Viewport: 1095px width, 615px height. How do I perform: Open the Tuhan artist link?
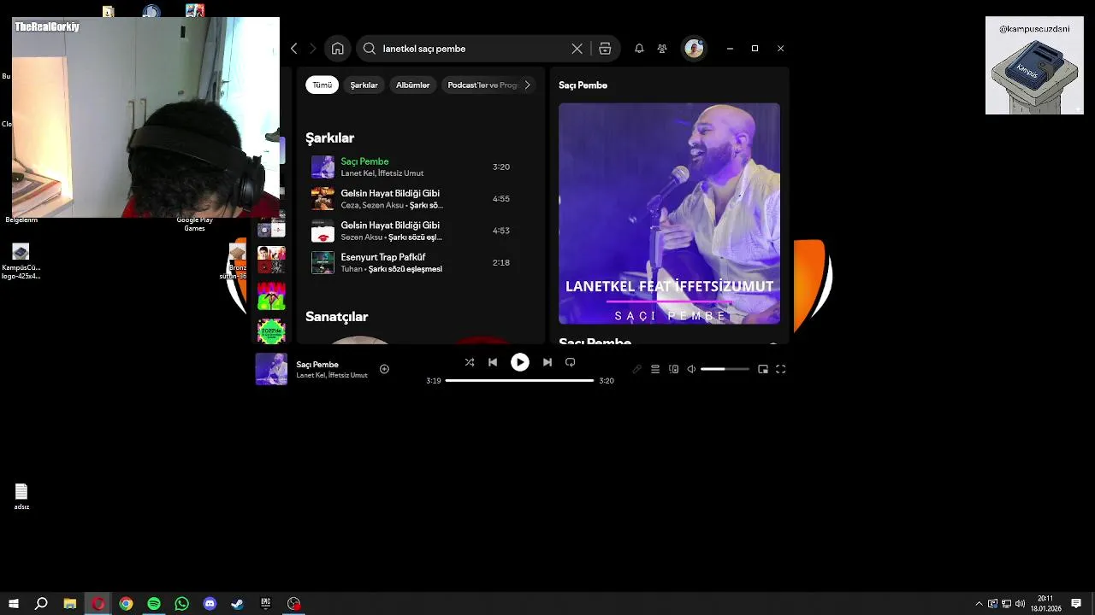[x=352, y=269]
